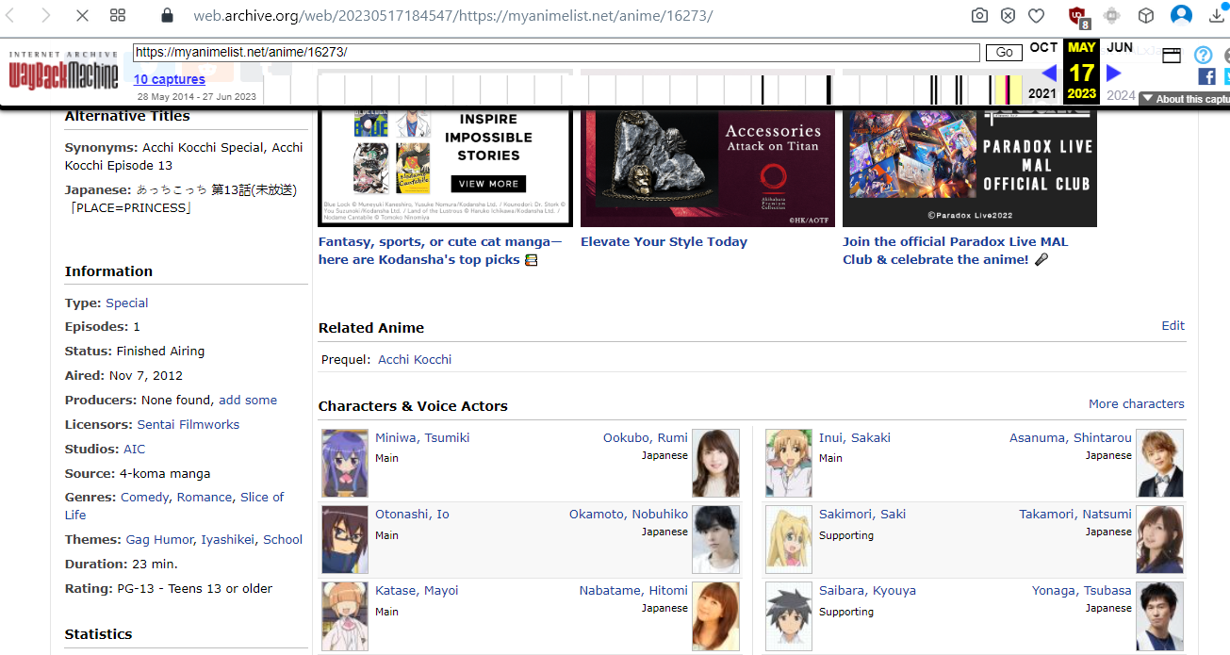Open the uBlock Origin extension
Viewport: 1230px width, 655px height.
pos(1079,16)
